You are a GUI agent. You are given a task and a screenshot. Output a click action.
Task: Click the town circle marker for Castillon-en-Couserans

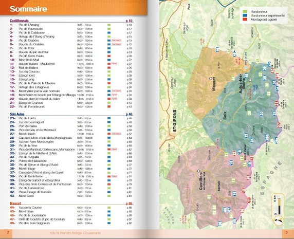click(x=198, y=171)
